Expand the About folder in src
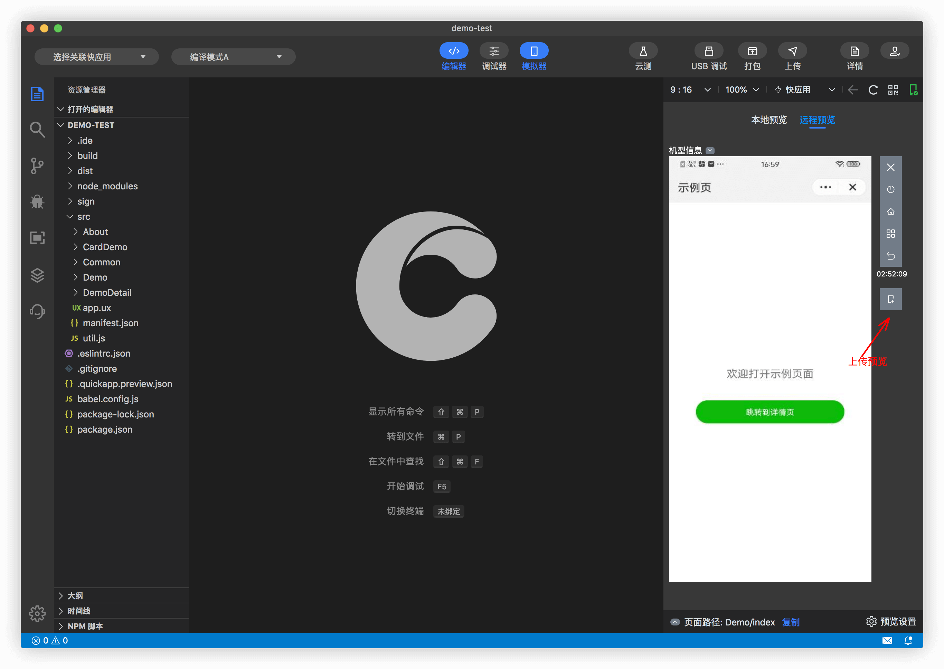 point(95,232)
